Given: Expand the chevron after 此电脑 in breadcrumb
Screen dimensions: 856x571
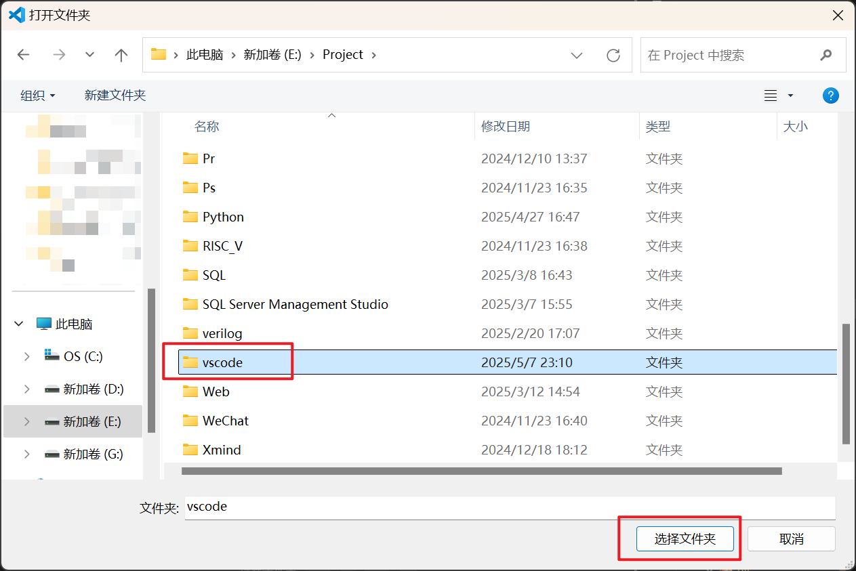Looking at the screenshot, I should click(233, 55).
